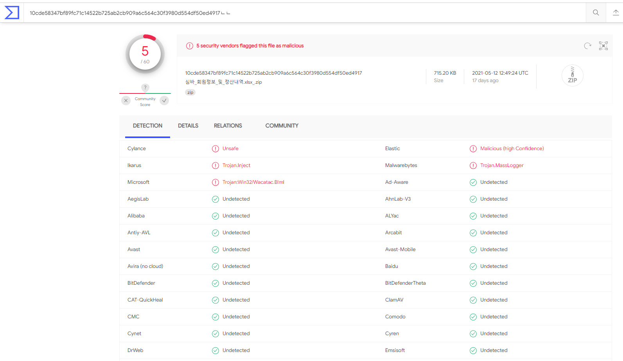Click Microsoft Wacatac warning icon

[x=215, y=182]
